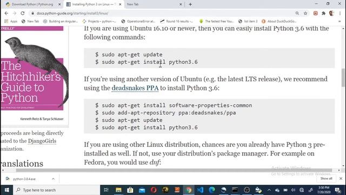
Task: Click the scroll-down arrow of vertical scrollbar
Action: (343, 166)
